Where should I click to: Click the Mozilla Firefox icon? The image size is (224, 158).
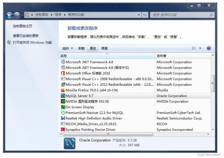63,90
